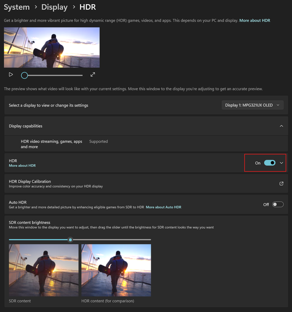This screenshot has height=312, width=292.
Task: Click the 'SDR content' caption
Action: 20,301
